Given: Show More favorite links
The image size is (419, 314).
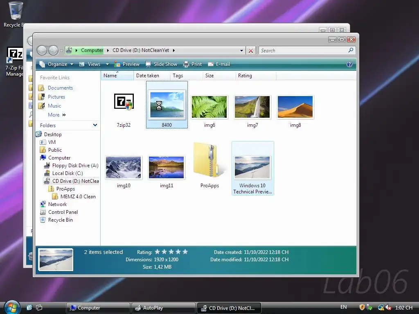Looking at the screenshot, I should coord(56,115).
